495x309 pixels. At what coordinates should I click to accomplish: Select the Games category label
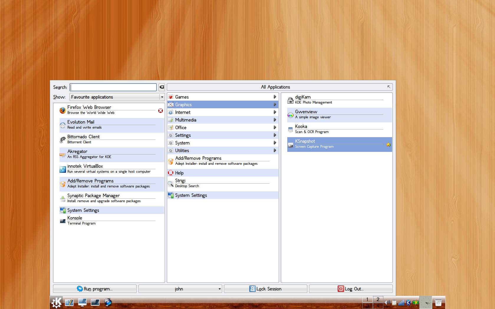tap(182, 97)
